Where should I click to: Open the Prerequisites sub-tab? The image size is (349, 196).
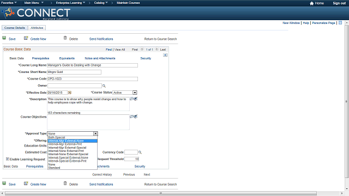40,58
